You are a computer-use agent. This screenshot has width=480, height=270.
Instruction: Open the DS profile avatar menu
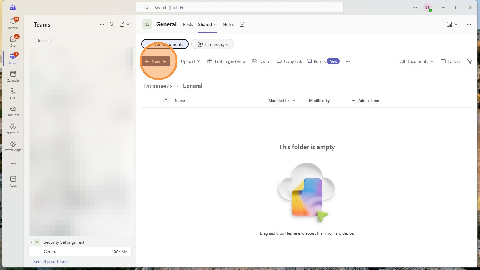[x=427, y=7]
